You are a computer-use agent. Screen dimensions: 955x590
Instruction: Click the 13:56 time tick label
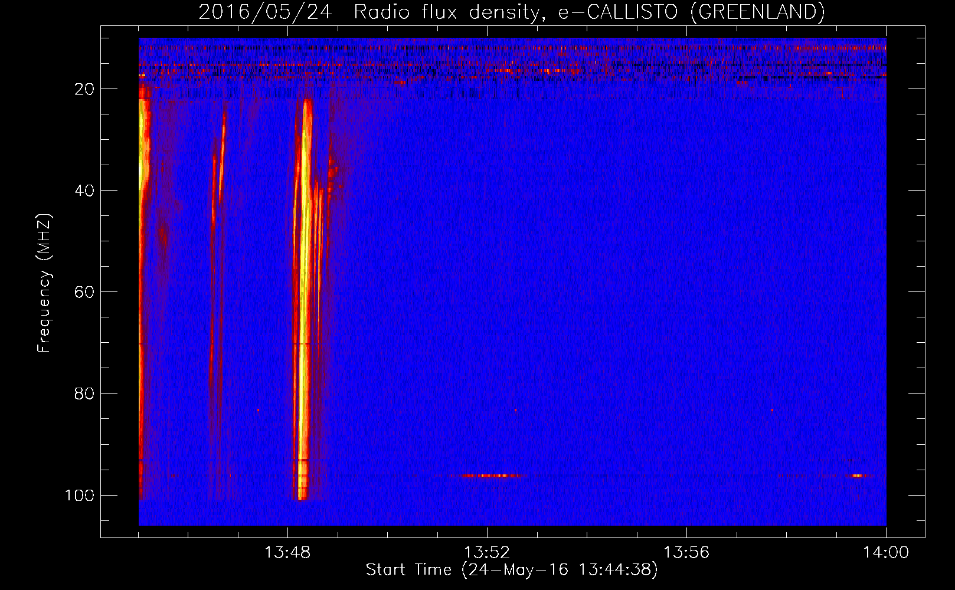click(686, 553)
